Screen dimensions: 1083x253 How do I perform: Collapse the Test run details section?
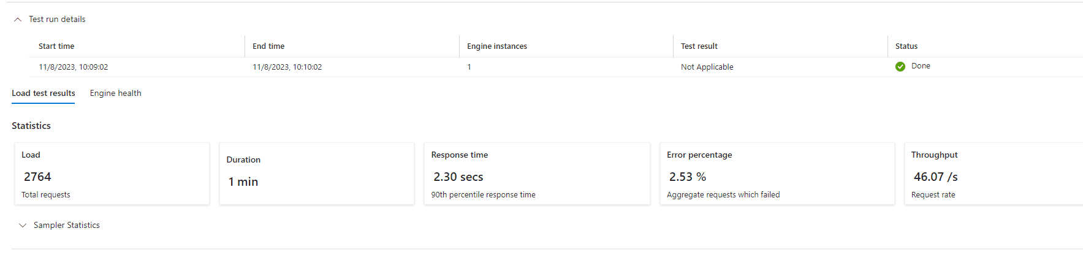click(x=18, y=20)
